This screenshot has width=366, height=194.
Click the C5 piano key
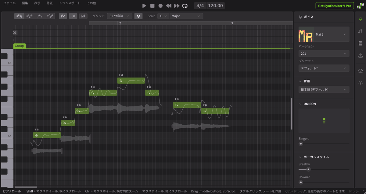(x=7, y=63)
